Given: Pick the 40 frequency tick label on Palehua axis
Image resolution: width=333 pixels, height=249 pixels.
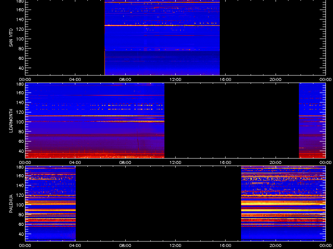Looking at the screenshot, I should point(21,234).
